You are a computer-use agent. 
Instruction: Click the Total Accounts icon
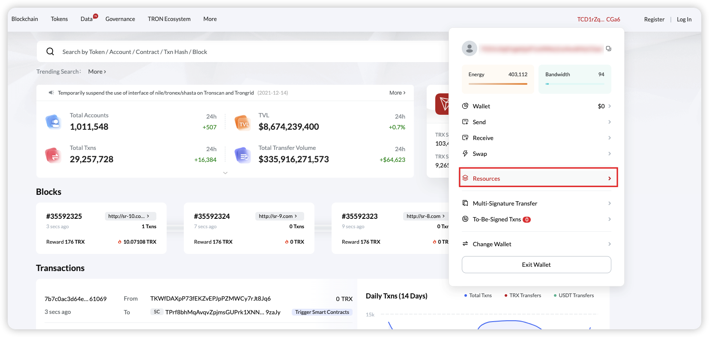pyautogui.click(x=54, y=122)
